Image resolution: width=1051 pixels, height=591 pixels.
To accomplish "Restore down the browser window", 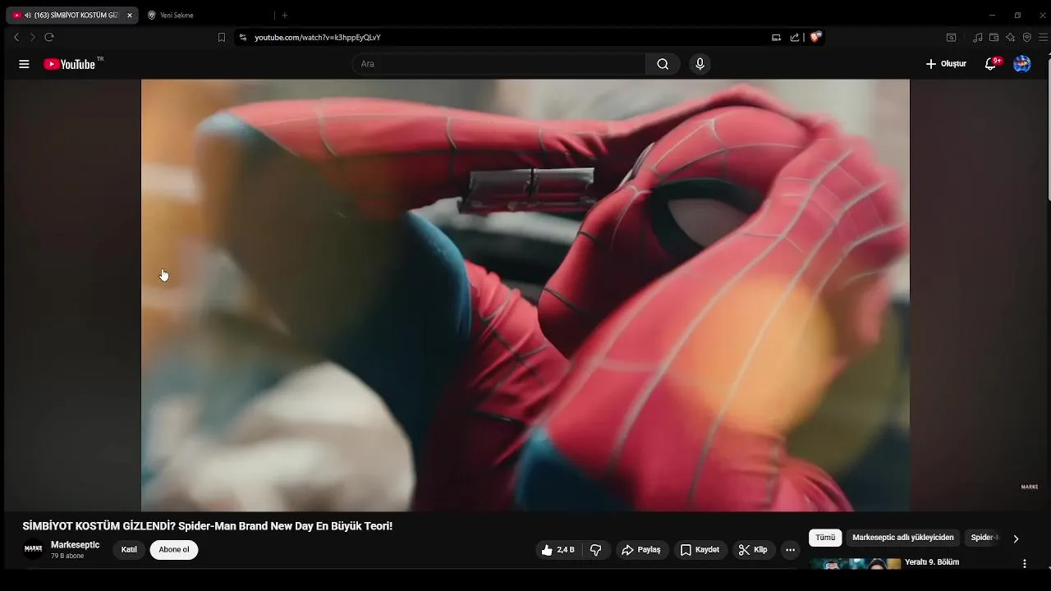I will (1017, 15).
